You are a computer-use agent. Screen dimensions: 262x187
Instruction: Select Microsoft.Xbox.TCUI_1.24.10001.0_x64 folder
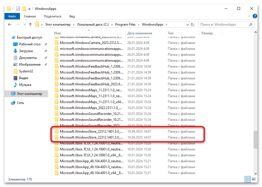click(125, 155)
